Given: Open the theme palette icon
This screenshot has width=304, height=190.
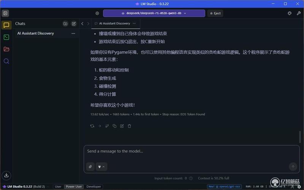Looking at the screenshot, I should pos(290,13).
